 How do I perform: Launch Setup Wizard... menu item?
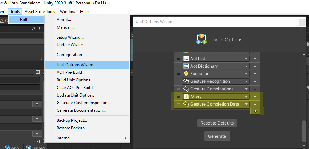pyautogui.click(x=87, y=37)
